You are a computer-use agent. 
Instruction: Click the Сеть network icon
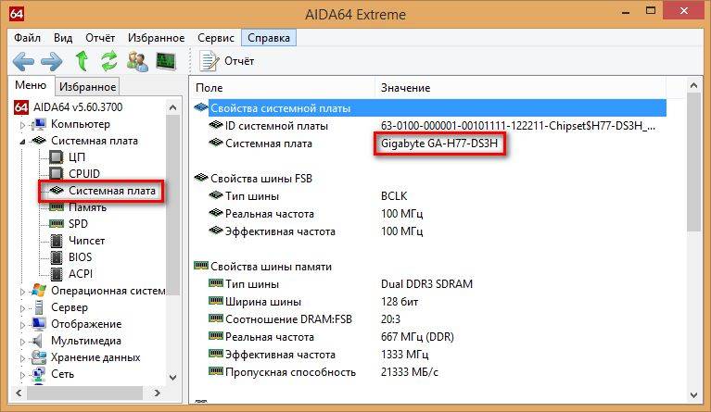(x=39, y=374)
